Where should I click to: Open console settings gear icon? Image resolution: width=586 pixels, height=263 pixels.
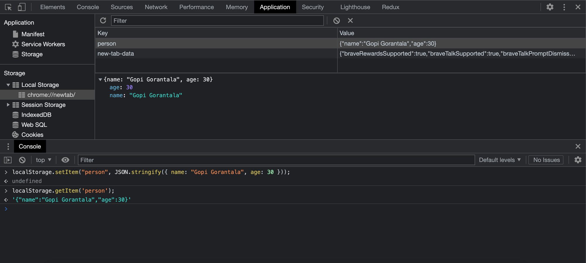coord(578,160)
